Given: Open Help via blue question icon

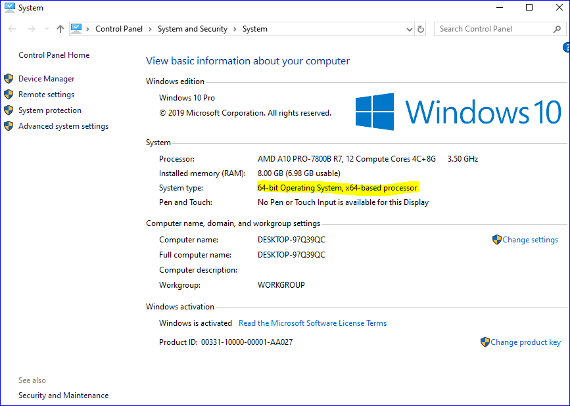Looking at the screenshot, I should pos(566,47).
